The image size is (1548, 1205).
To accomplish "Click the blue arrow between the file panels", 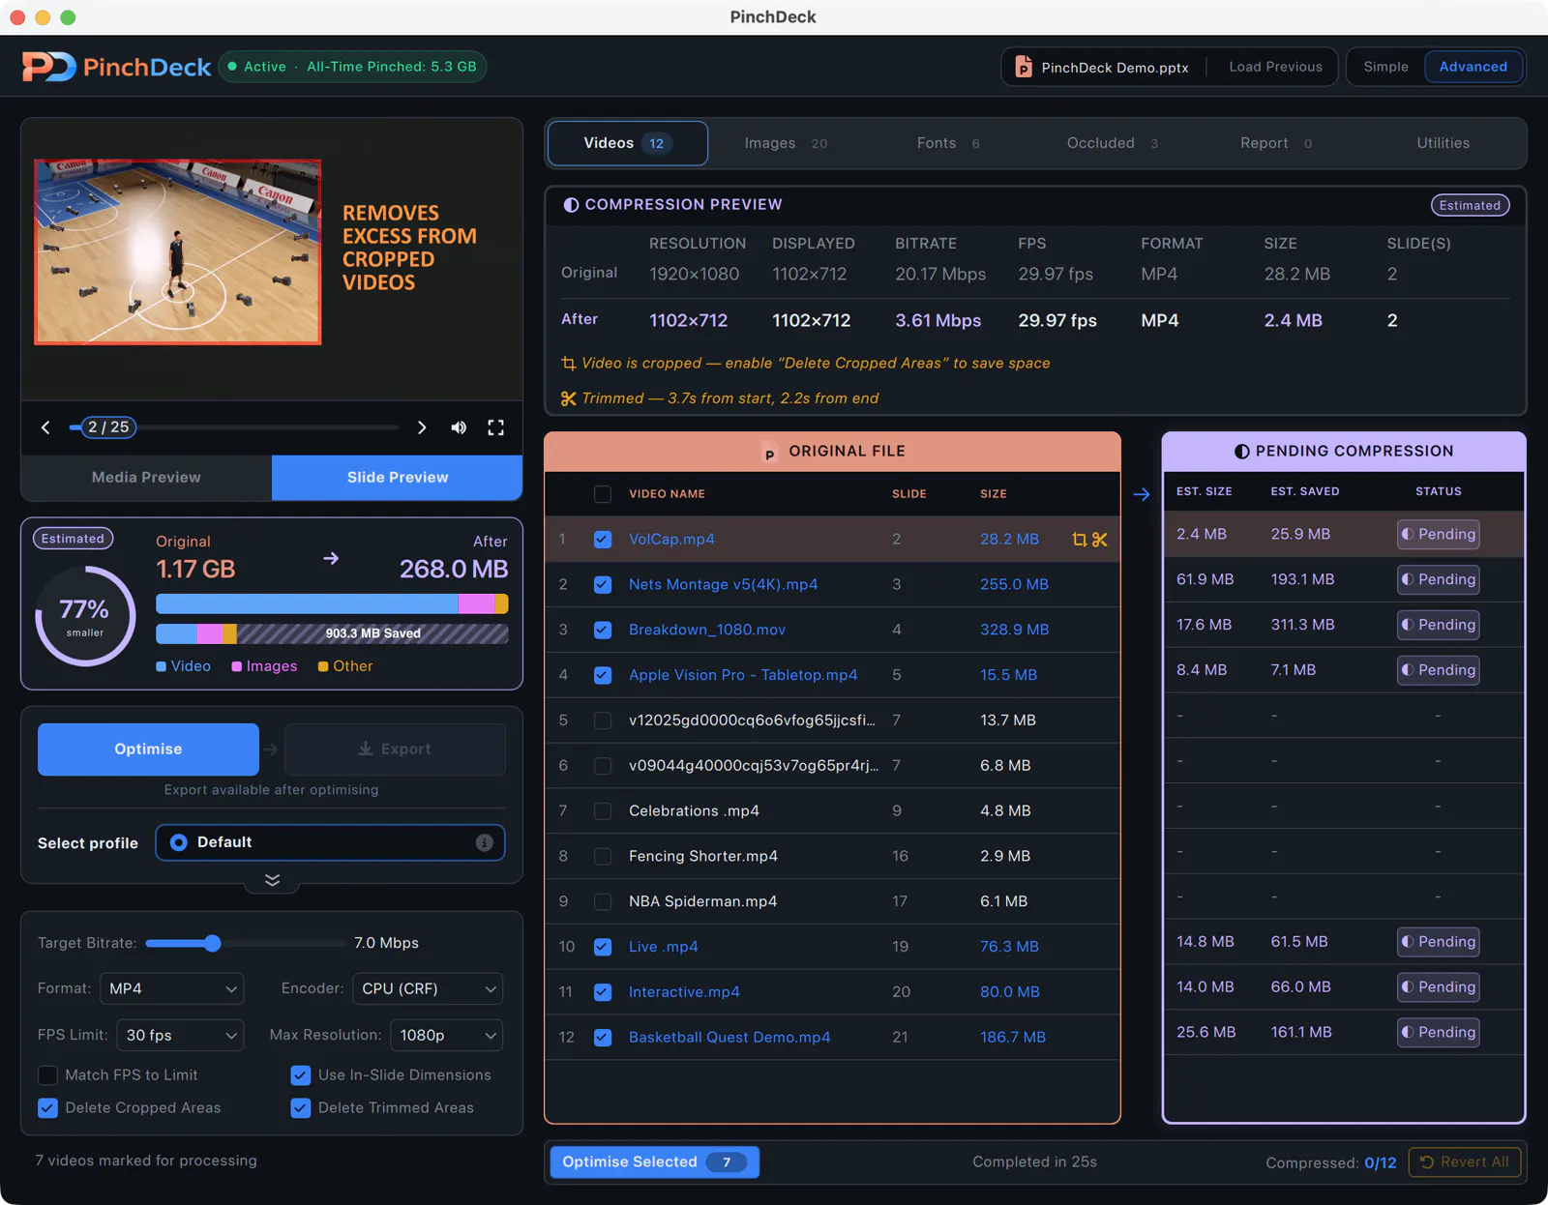I will 1142,494.
